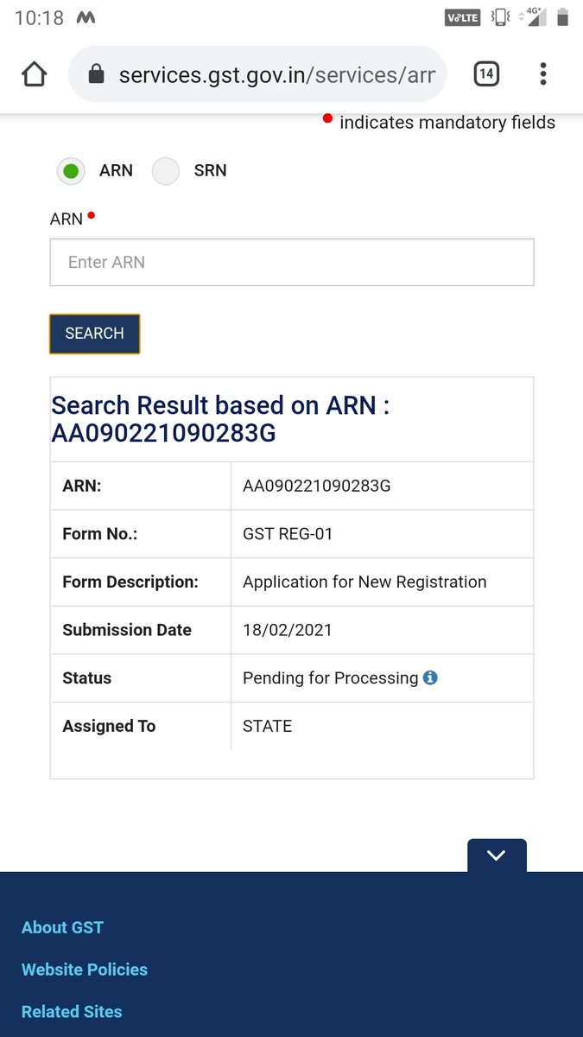
Task: Click the Submission Date label
Action: point(127,630)
